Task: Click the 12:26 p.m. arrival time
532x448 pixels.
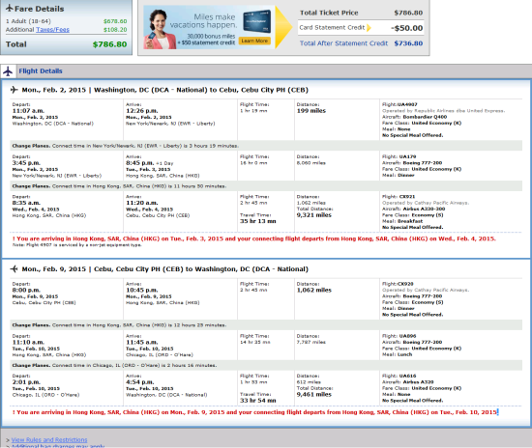Action: click(141, 111)
